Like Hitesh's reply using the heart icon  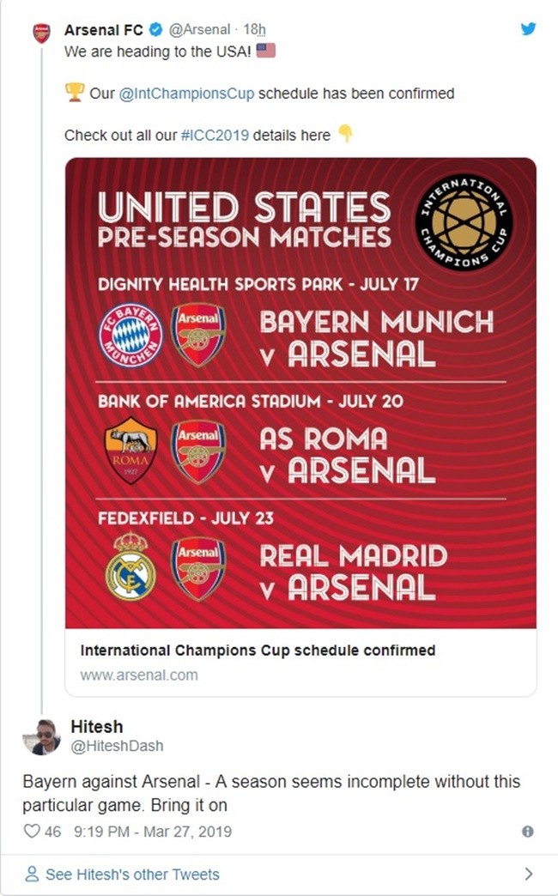[x=31, y=829]
